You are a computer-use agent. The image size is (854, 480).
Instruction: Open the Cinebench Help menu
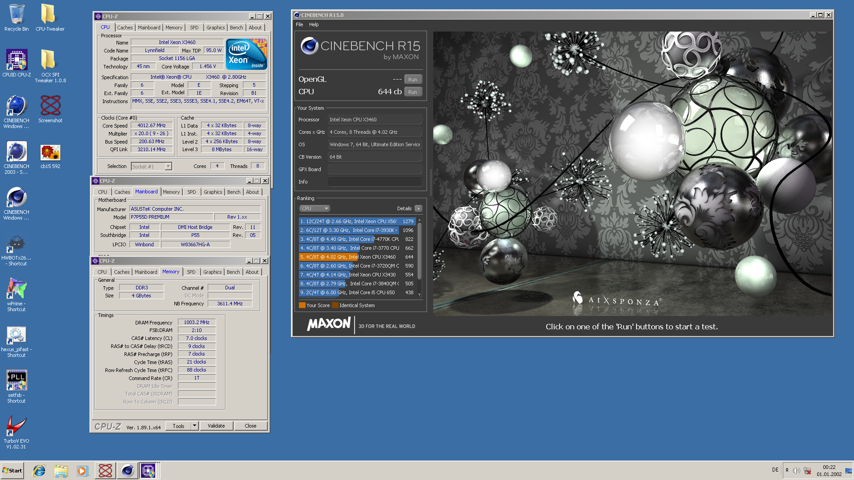coord(314,24)
